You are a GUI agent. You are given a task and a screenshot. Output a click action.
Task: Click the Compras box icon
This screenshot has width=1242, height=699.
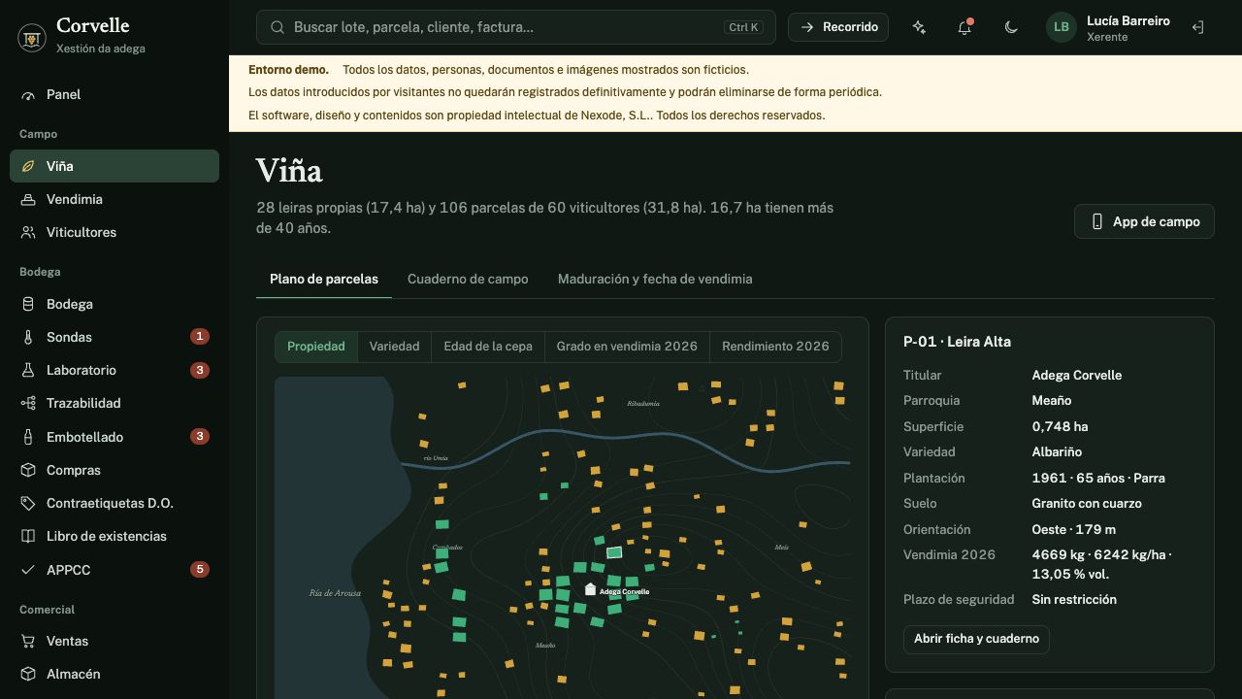click(28, 470)
